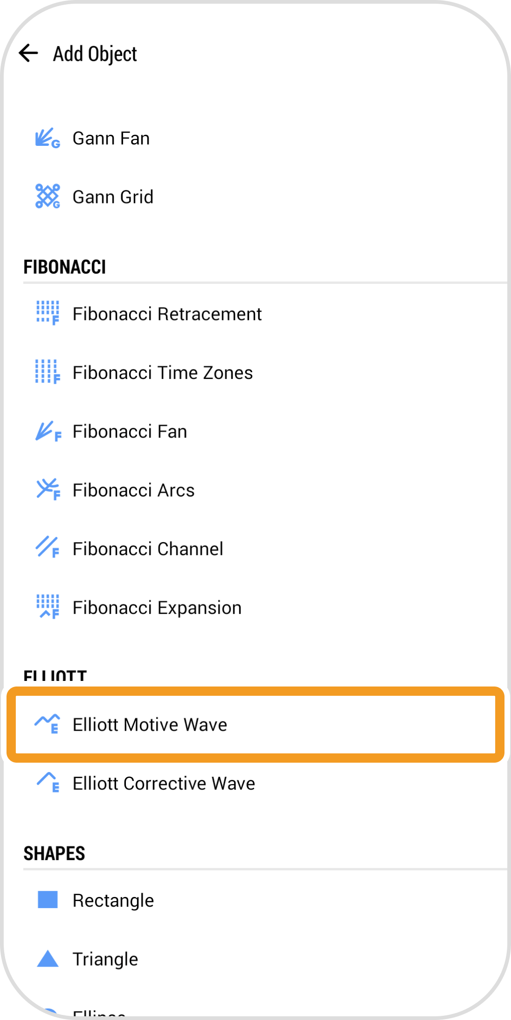Add a Fibonacci Time Zones object
Image resolution: width=511 pixels, height=1020 pixels.
163,373
